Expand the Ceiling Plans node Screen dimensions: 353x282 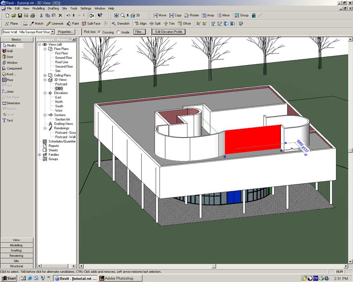coord(45,75)
